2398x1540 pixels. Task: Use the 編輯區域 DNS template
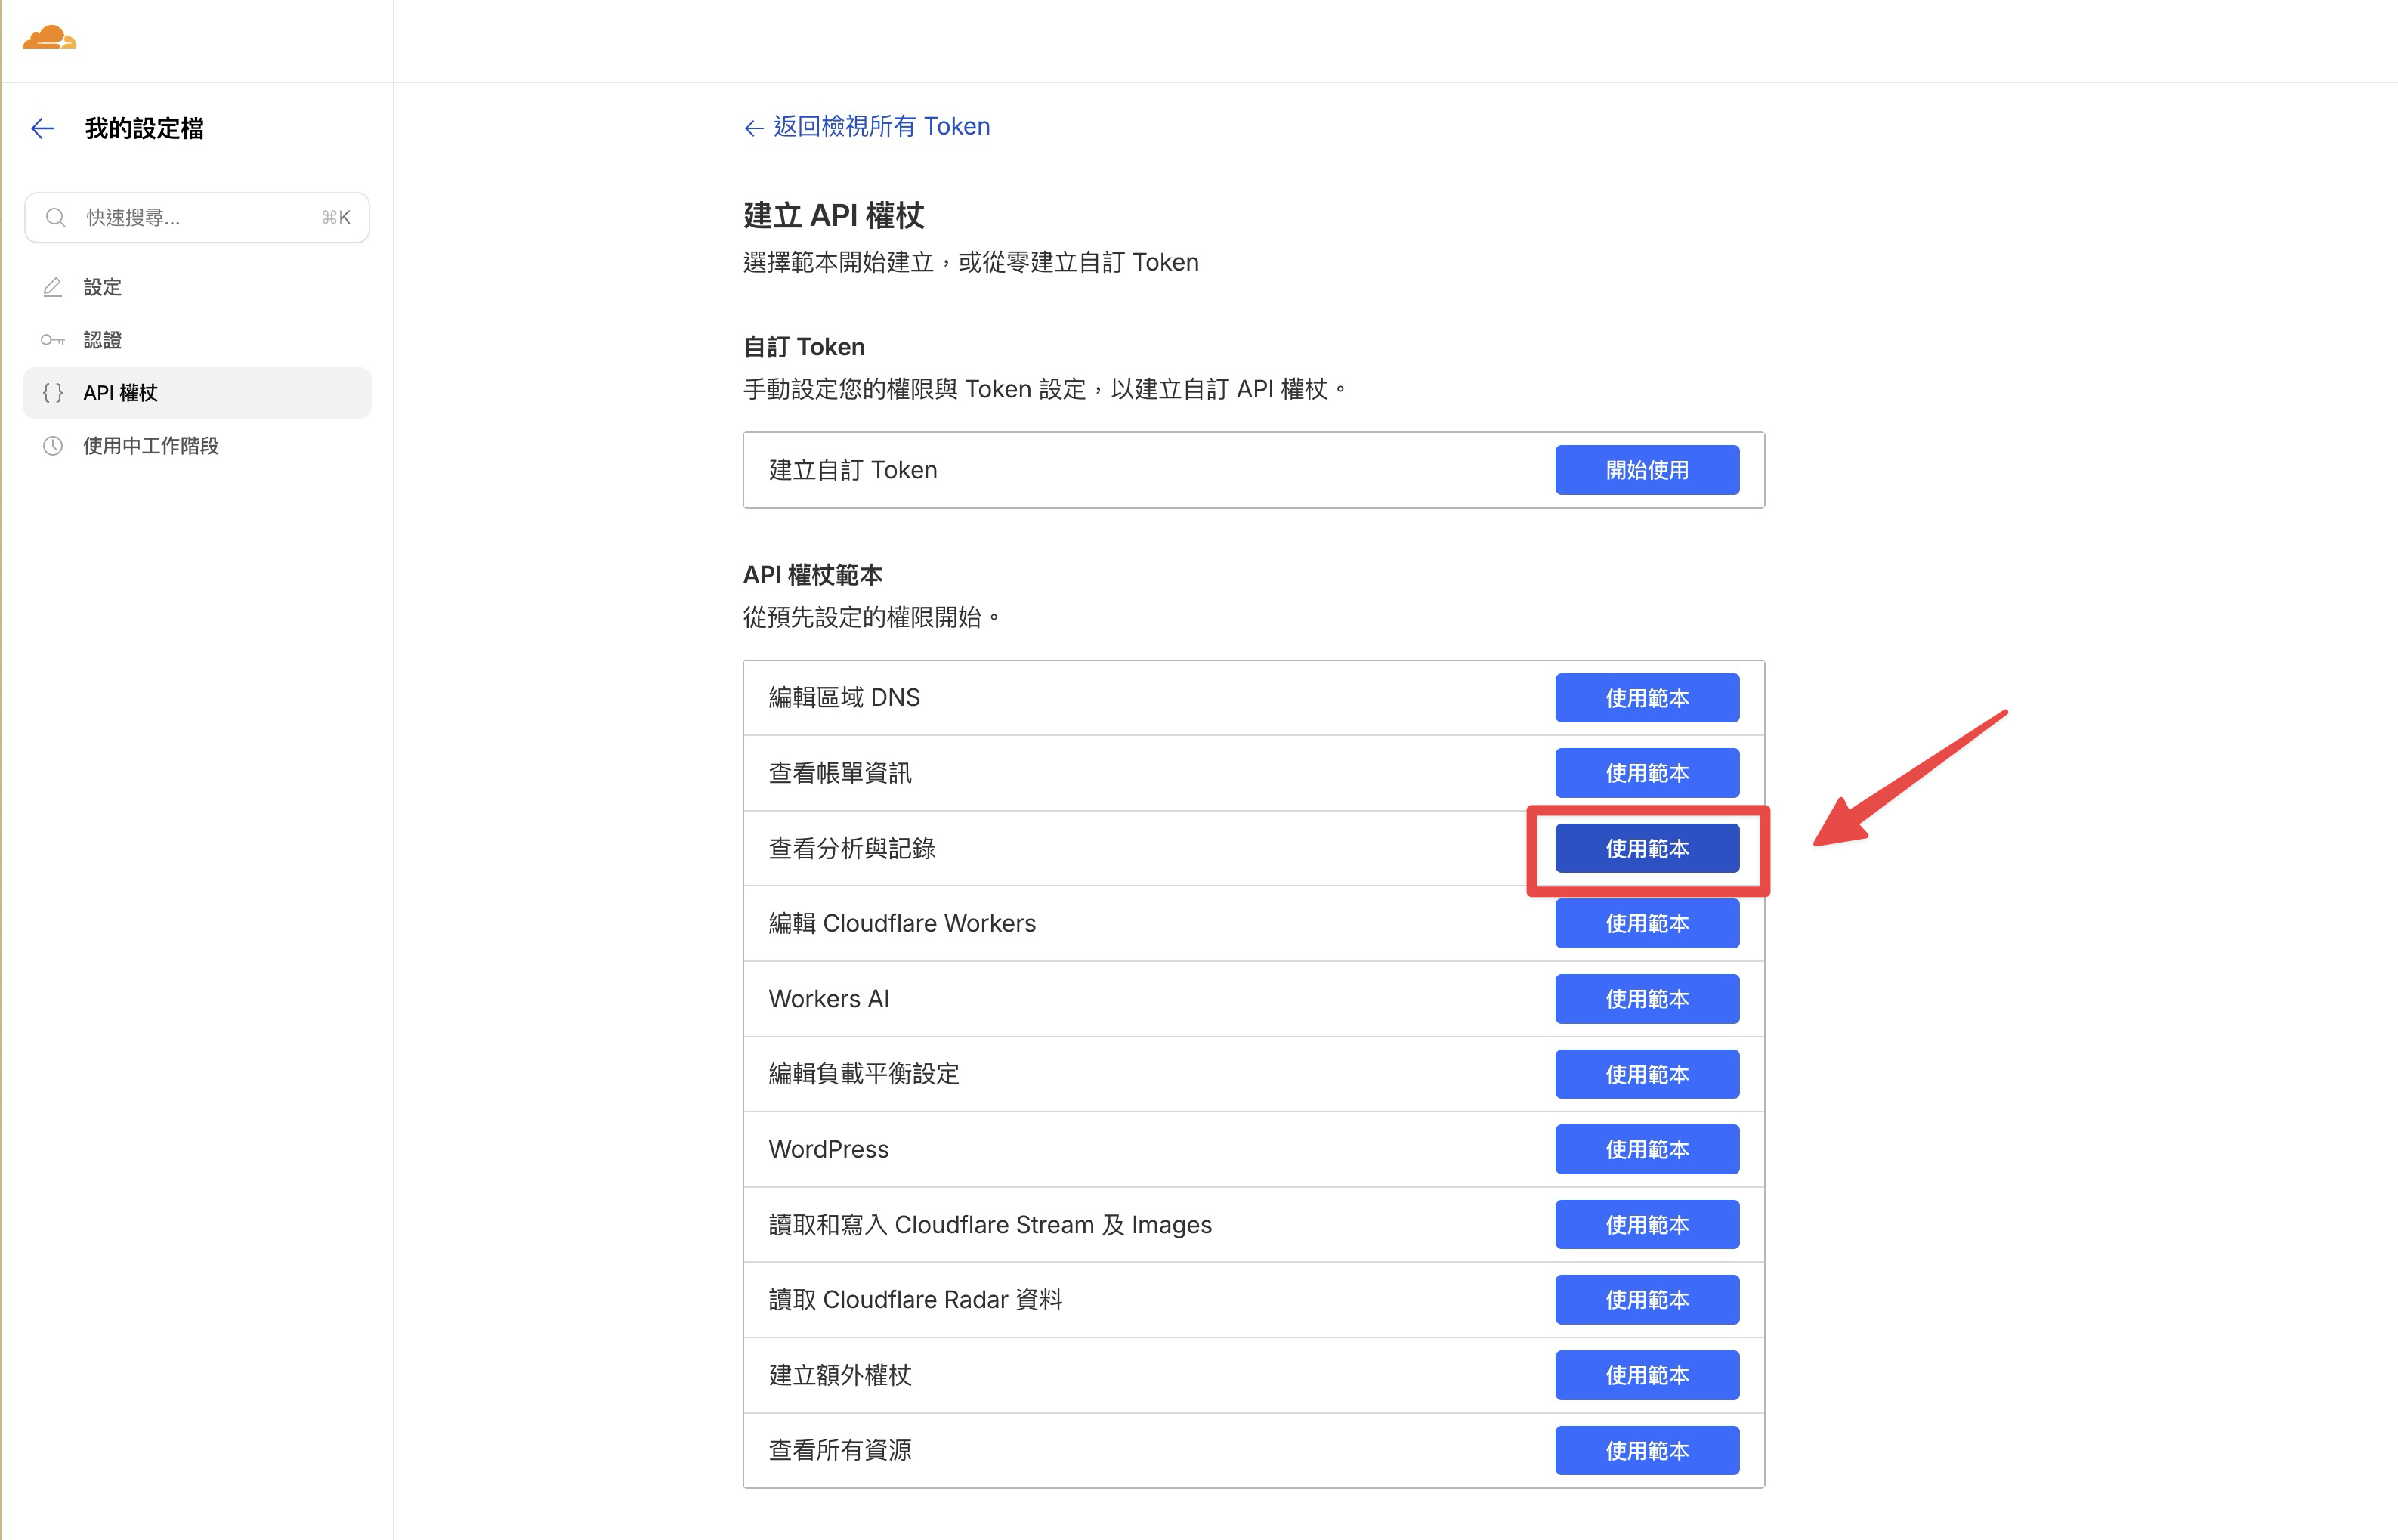[1646, 697]
